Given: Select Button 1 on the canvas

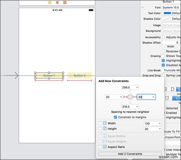Looking at the screenshot, I should pyautogui.click(x=49, y=76).
